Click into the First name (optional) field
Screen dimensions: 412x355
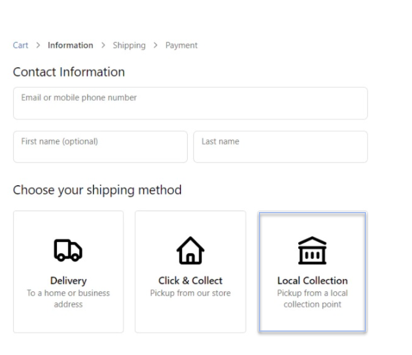click(x=100, y=147)
